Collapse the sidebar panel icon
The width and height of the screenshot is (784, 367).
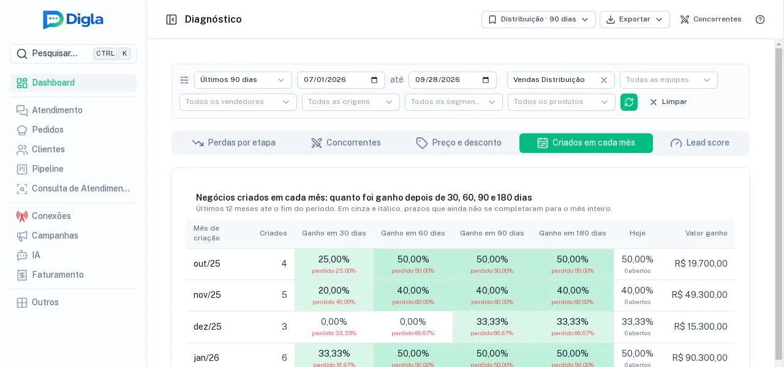pos(171,20)
